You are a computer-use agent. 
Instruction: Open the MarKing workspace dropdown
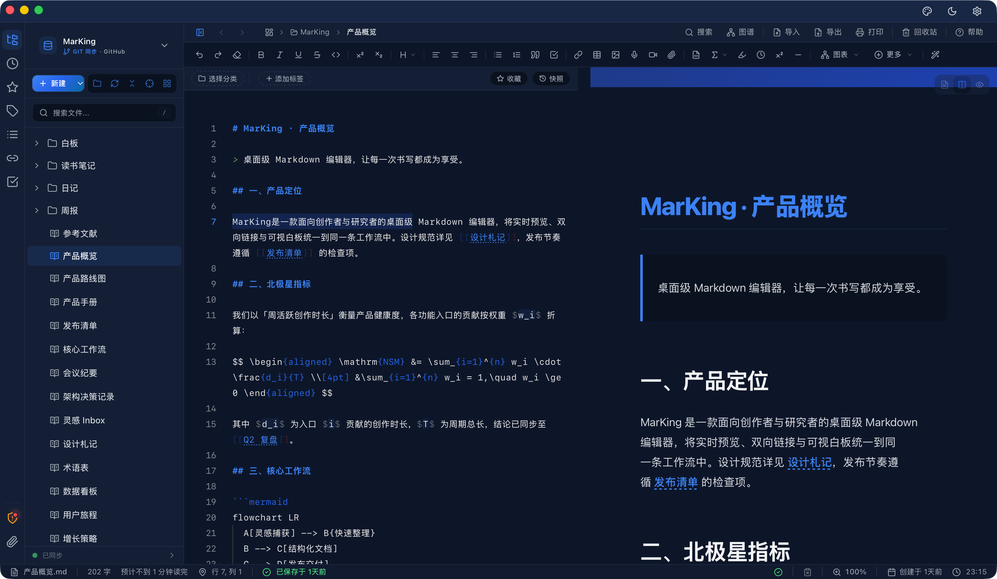pos(164,46)
